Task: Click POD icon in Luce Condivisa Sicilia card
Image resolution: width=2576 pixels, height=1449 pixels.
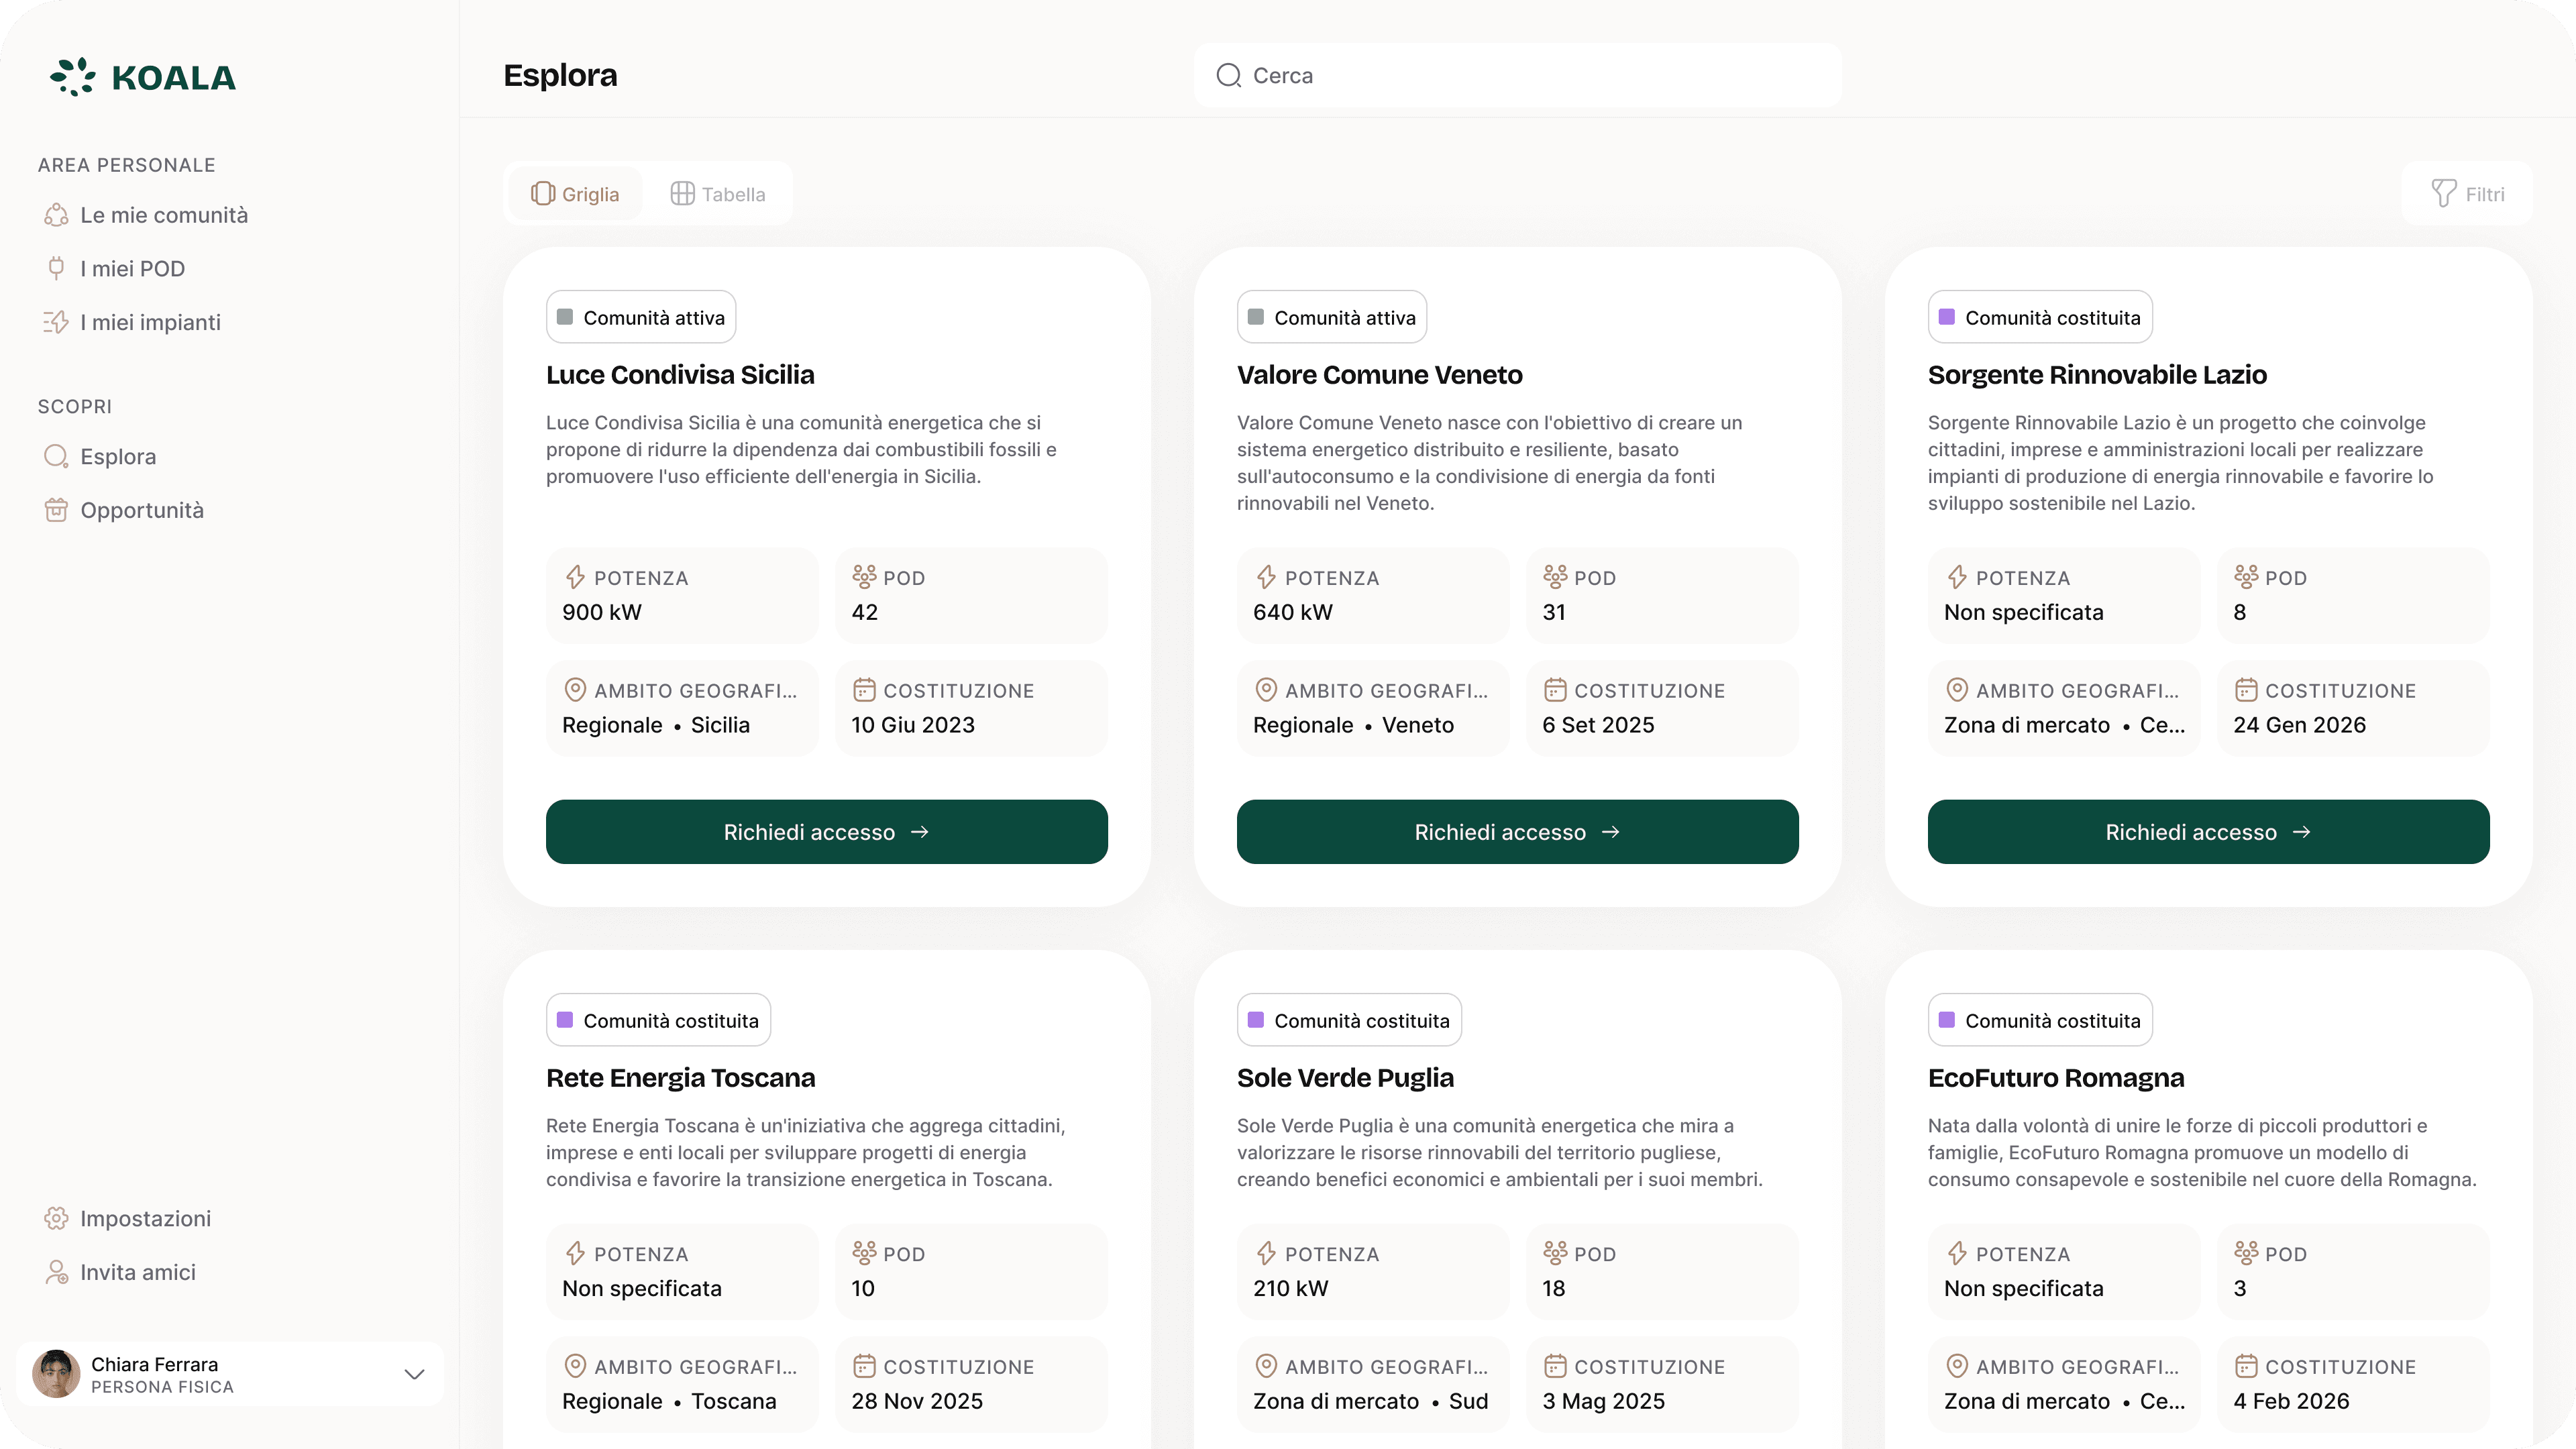Action: [864, 577]
